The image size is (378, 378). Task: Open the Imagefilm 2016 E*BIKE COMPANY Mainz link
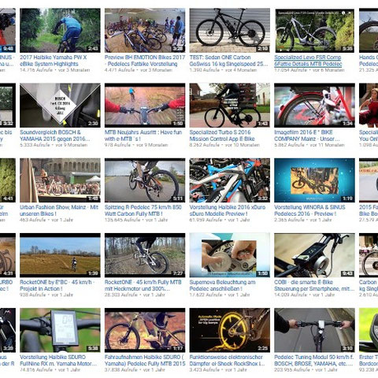[x=307, y=135]
